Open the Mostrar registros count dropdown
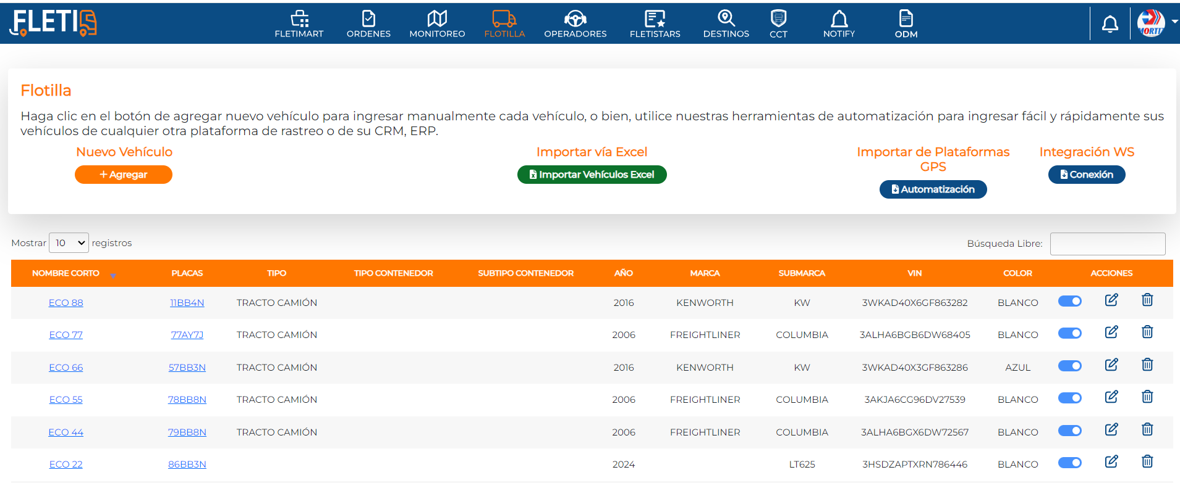The width and height of the screenshot is (1180, 483). coord(69,243)
